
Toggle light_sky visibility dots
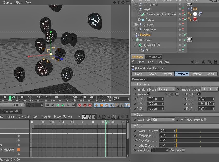pos(183,24)
